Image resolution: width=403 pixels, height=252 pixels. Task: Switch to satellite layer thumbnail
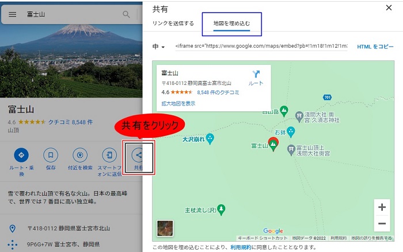pyautogui.click(x=165, y=228)
